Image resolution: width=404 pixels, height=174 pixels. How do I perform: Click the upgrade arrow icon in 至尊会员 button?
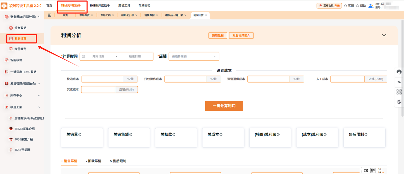tap(321, 6)
